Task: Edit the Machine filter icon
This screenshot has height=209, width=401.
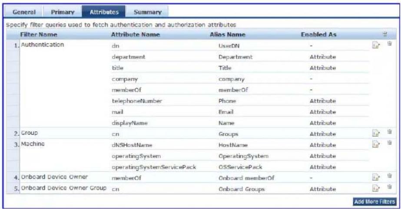Action: [x=376, y=144]
